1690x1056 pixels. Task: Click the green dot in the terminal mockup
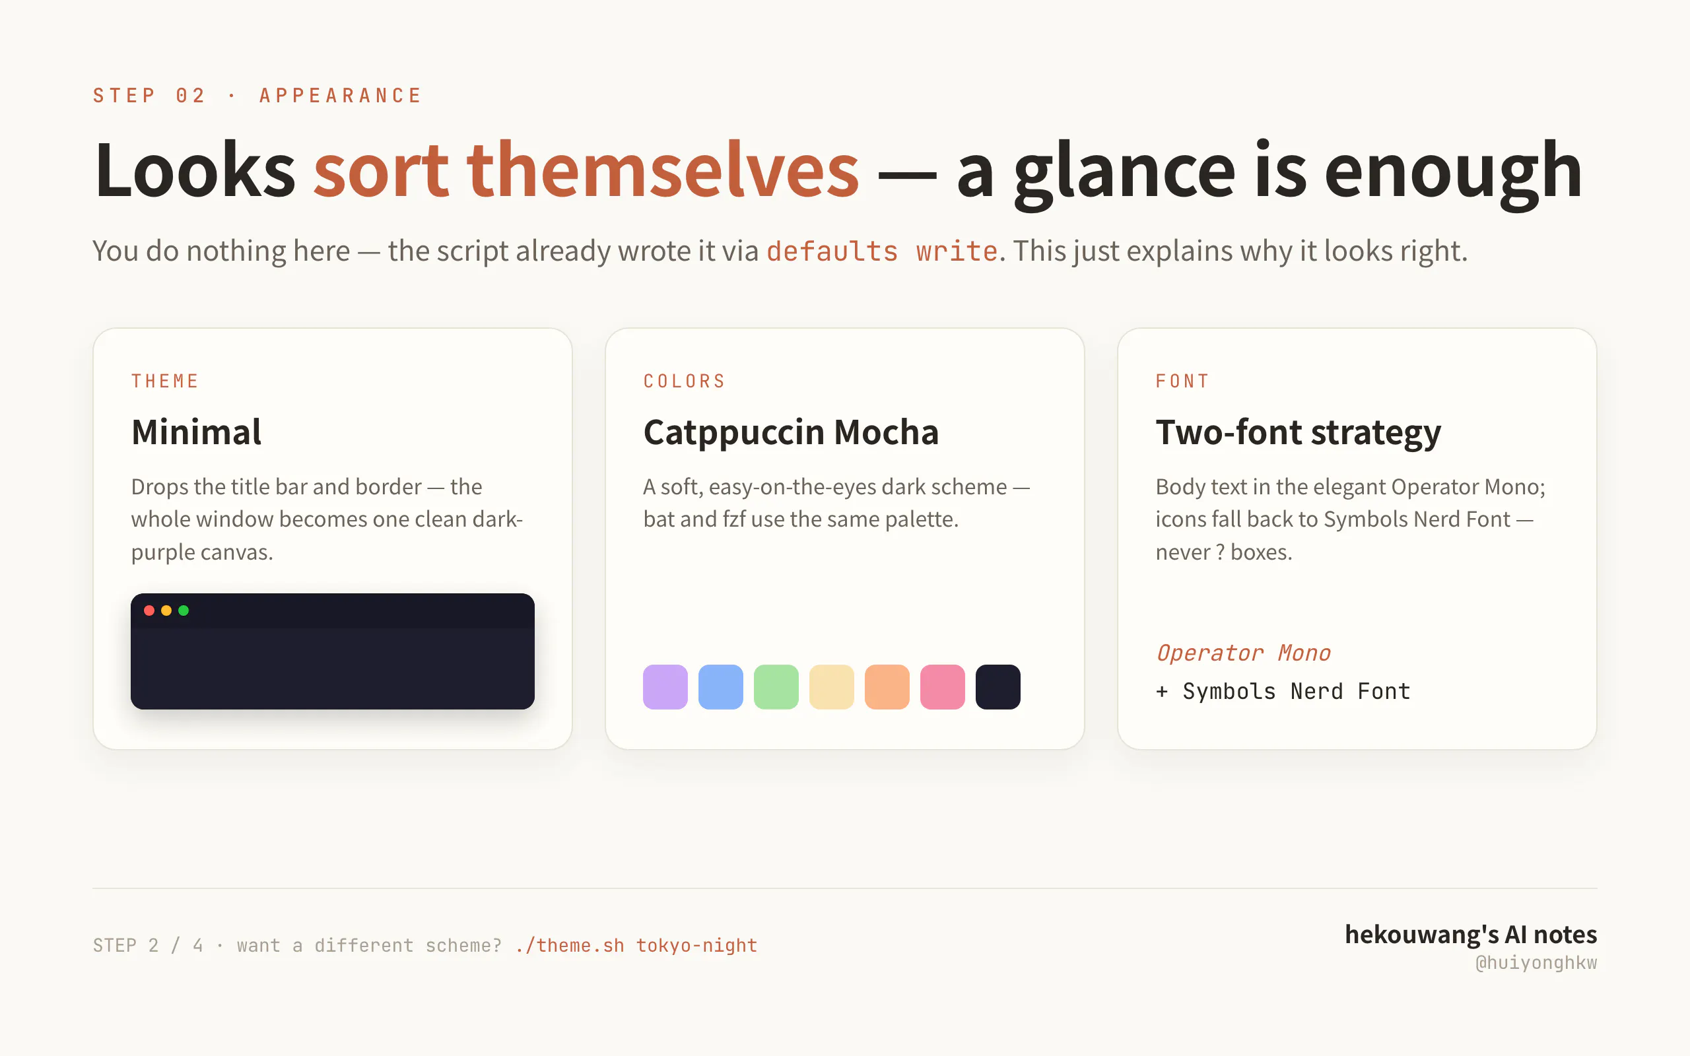184,610
